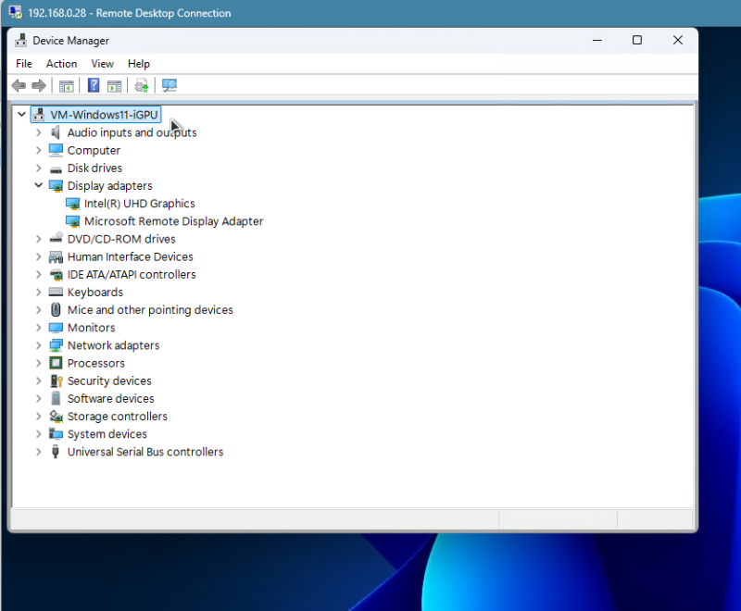Select the System devices label

(107, 434)
